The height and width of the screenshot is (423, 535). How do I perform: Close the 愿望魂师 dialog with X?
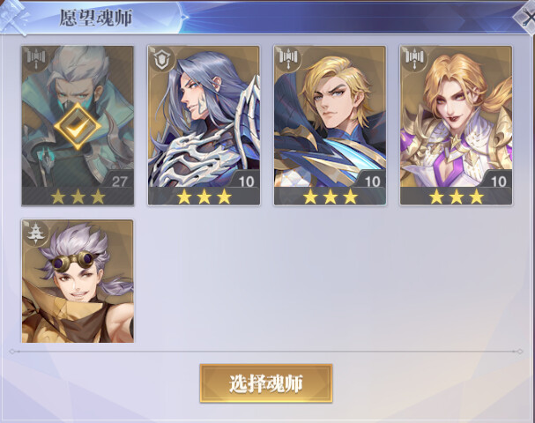(526, 17)
